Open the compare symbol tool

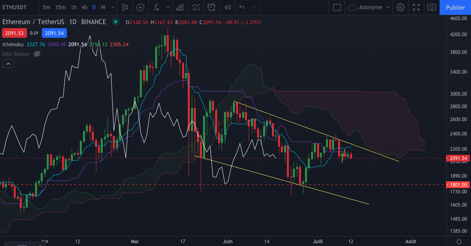tap(140, 7)
